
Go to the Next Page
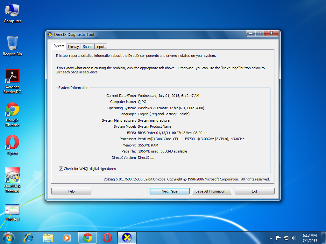(x=170, y=191)
